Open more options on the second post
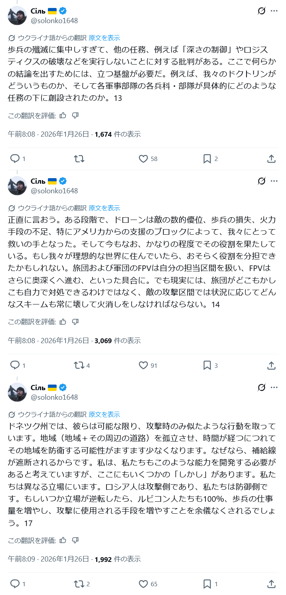 274,181
